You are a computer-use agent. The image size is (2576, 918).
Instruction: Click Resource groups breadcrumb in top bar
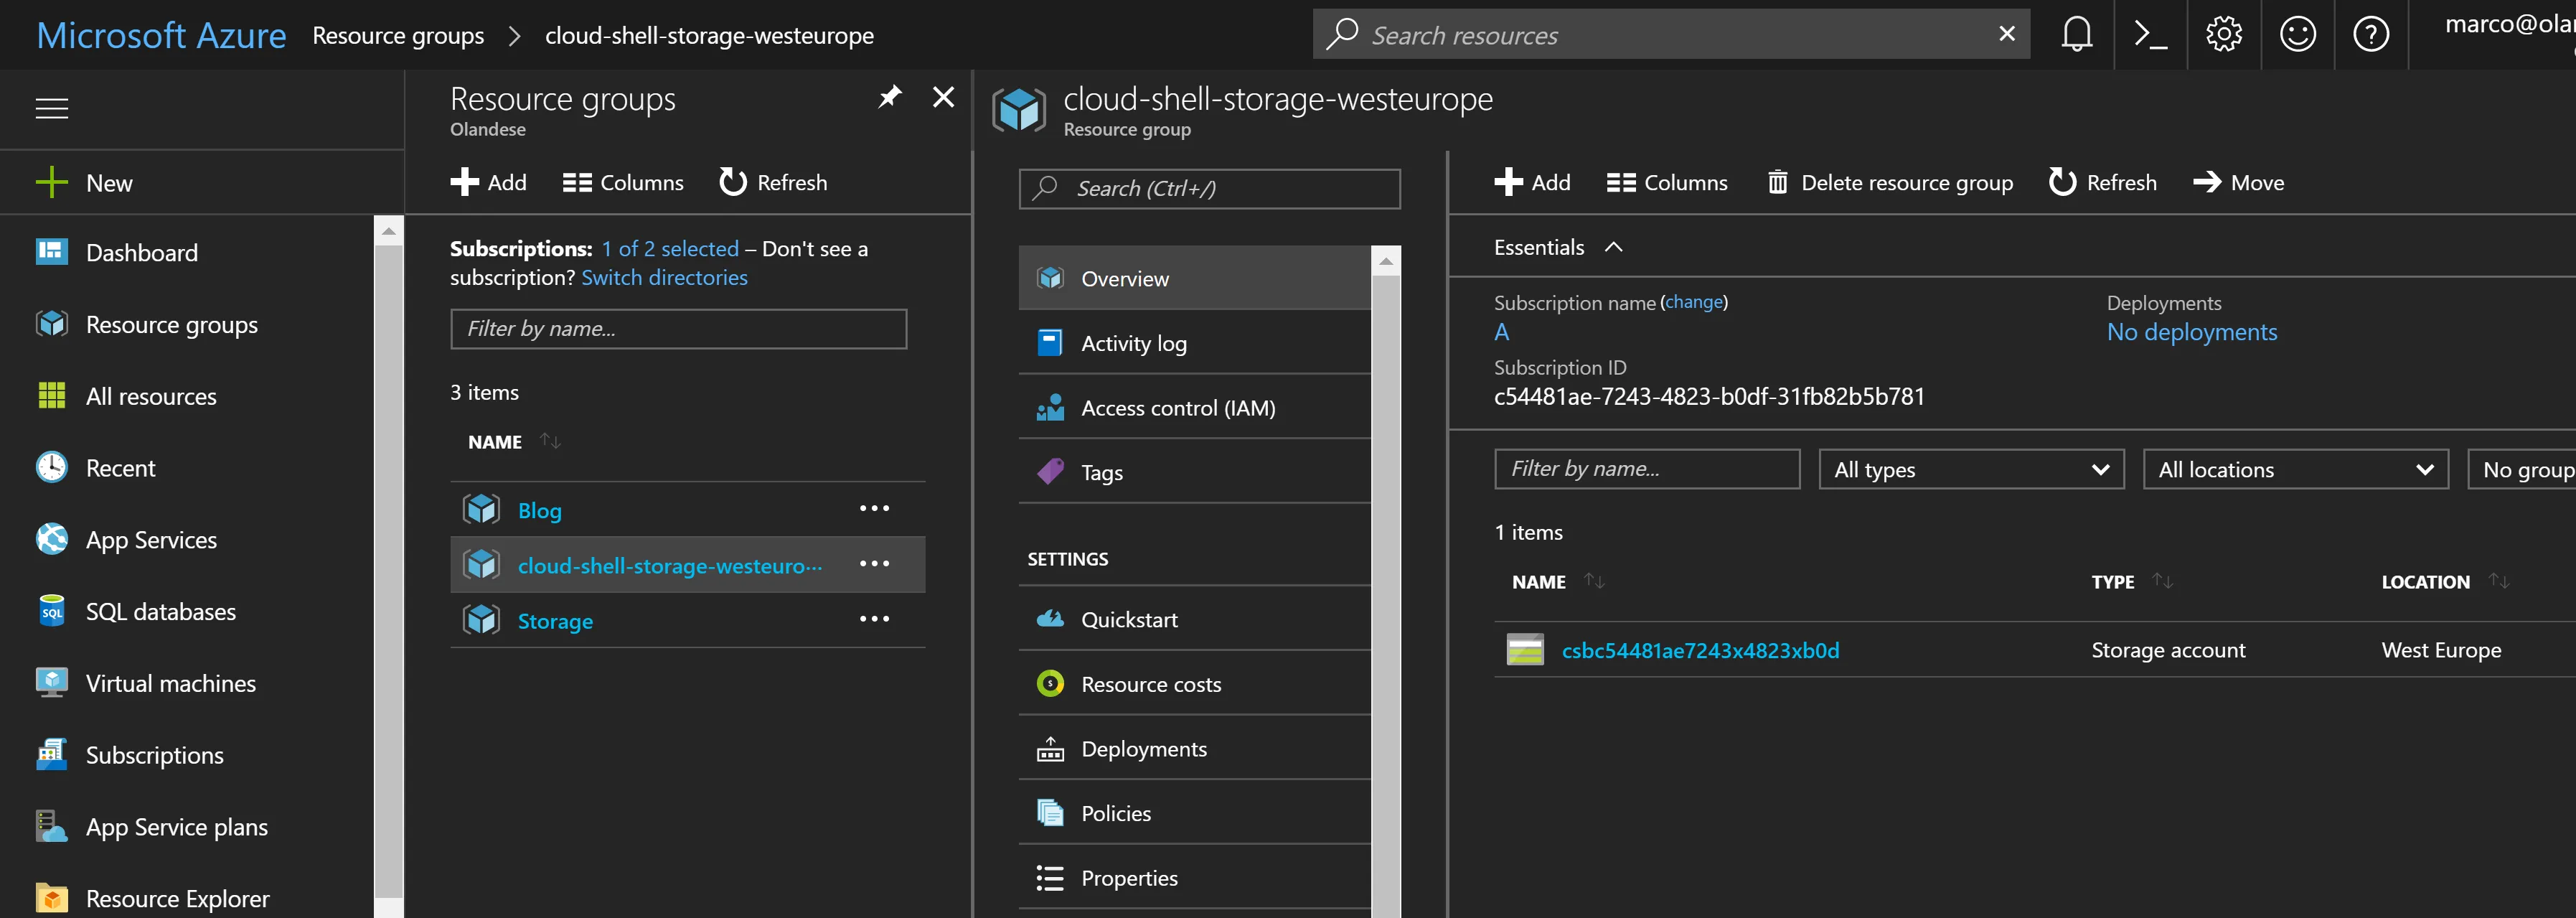point(398,35)
